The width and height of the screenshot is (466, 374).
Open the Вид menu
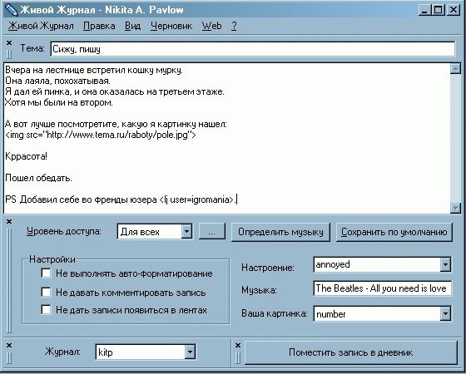pyautogui.click(x=132, y=26)
